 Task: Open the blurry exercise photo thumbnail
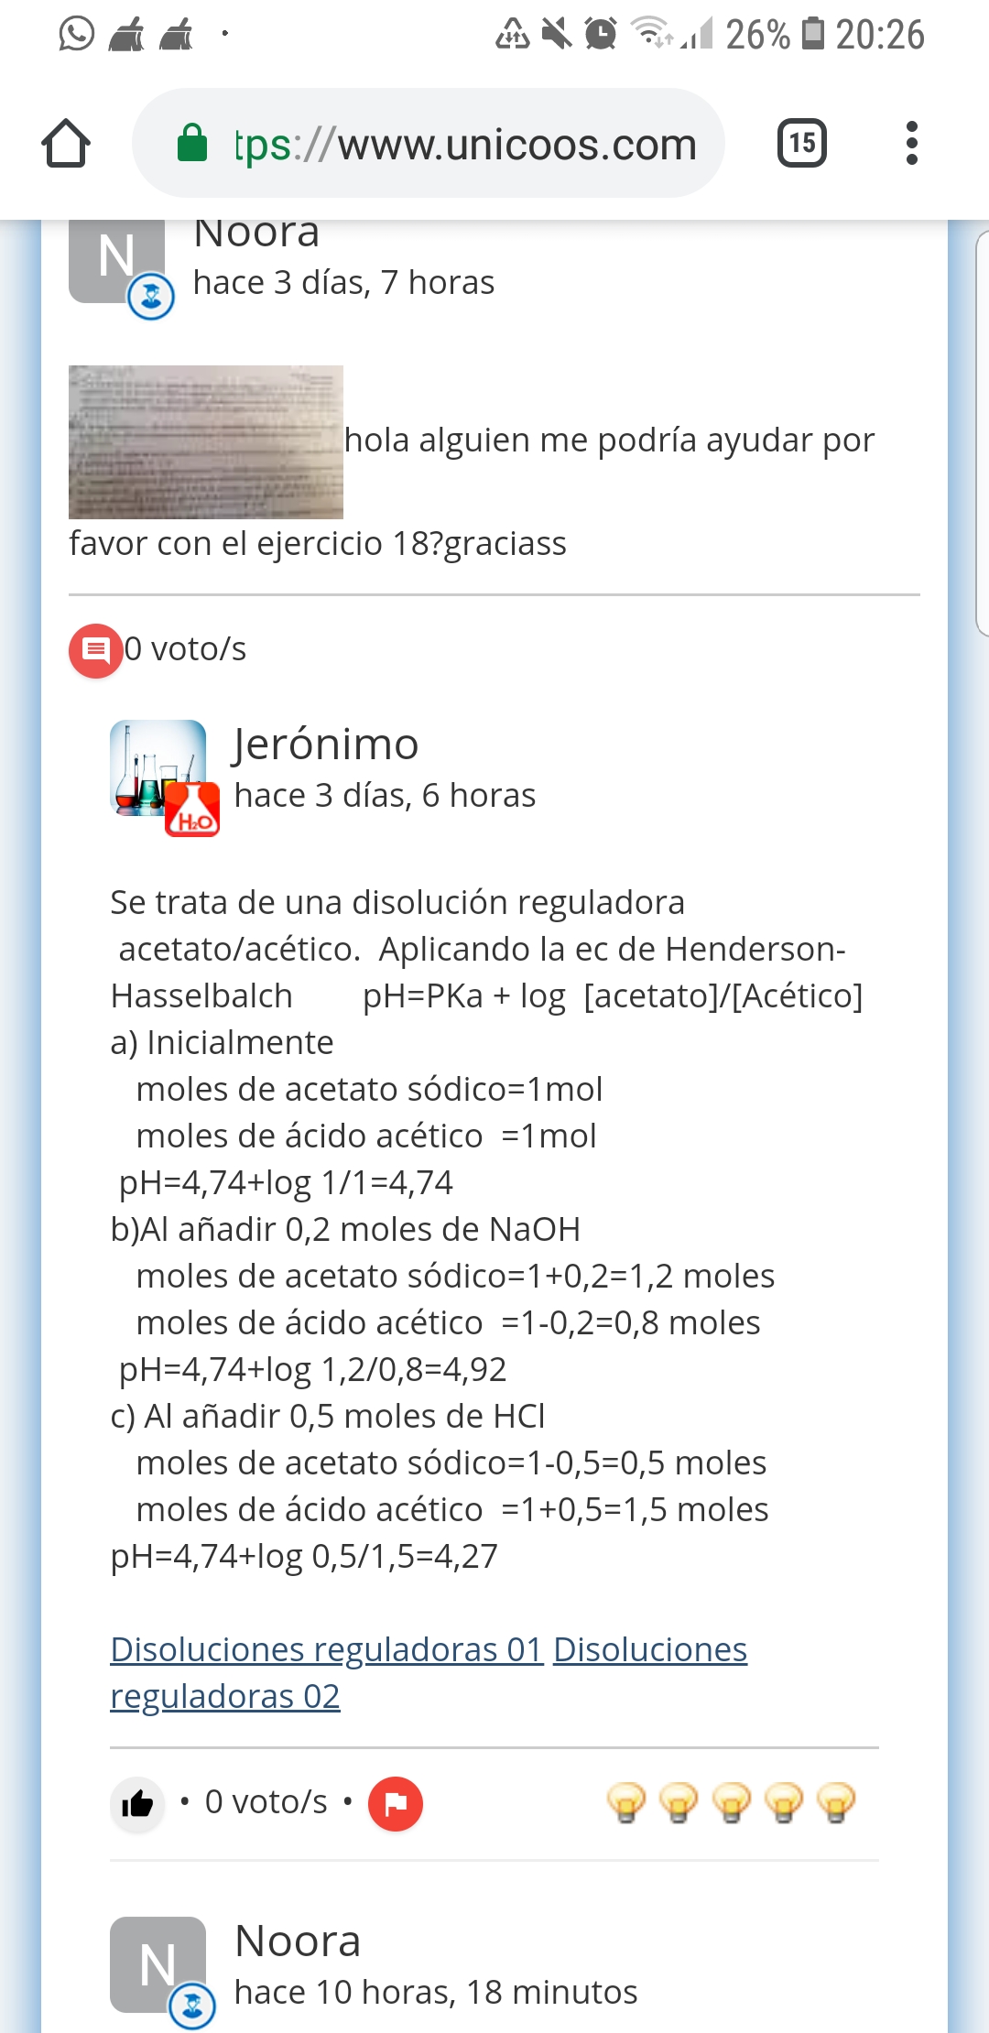206,442
